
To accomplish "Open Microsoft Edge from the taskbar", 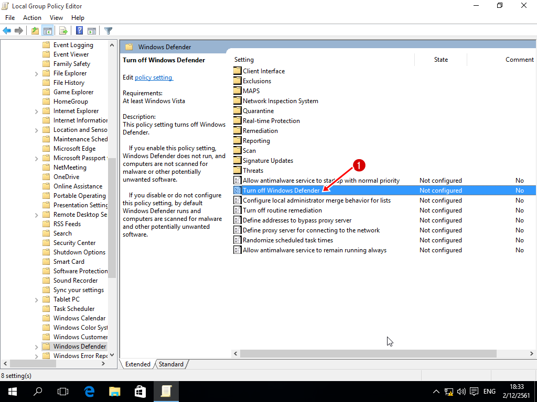I will point(89,391).
